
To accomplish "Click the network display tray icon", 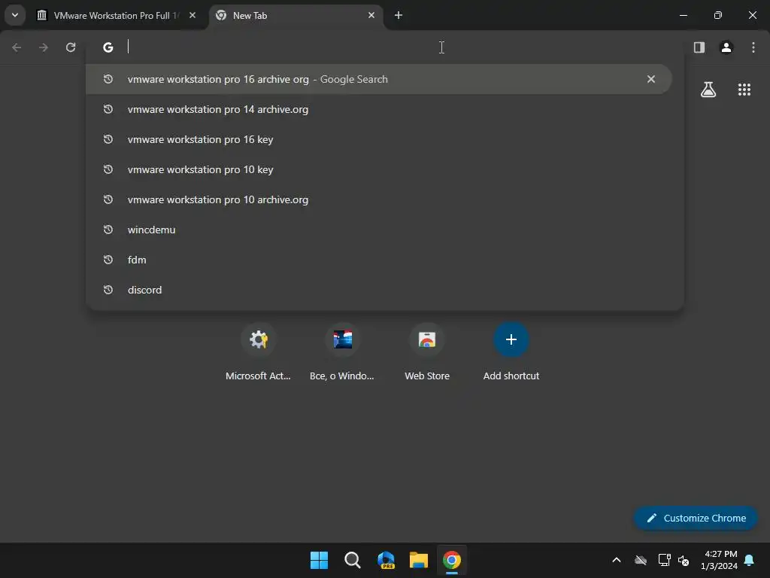I will click(665, 560).
